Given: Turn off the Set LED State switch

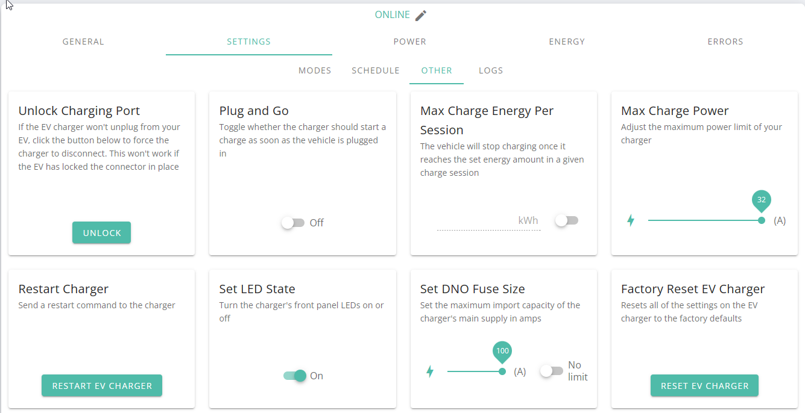Looking at the screenshot, I should pyautogui.click(x=295, y=376).
